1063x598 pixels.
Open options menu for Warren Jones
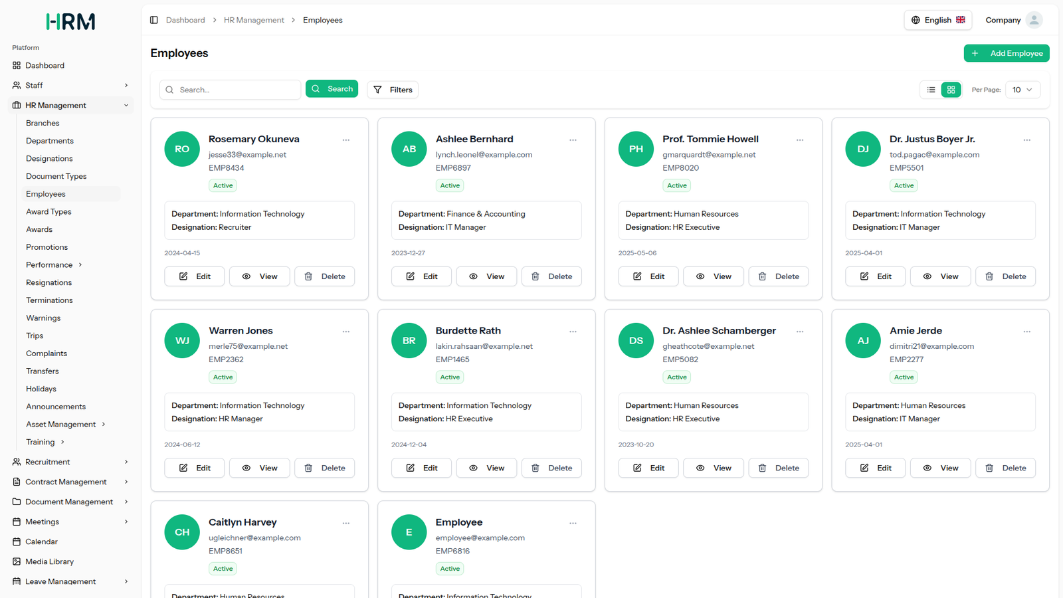click(x=346, y=332)
